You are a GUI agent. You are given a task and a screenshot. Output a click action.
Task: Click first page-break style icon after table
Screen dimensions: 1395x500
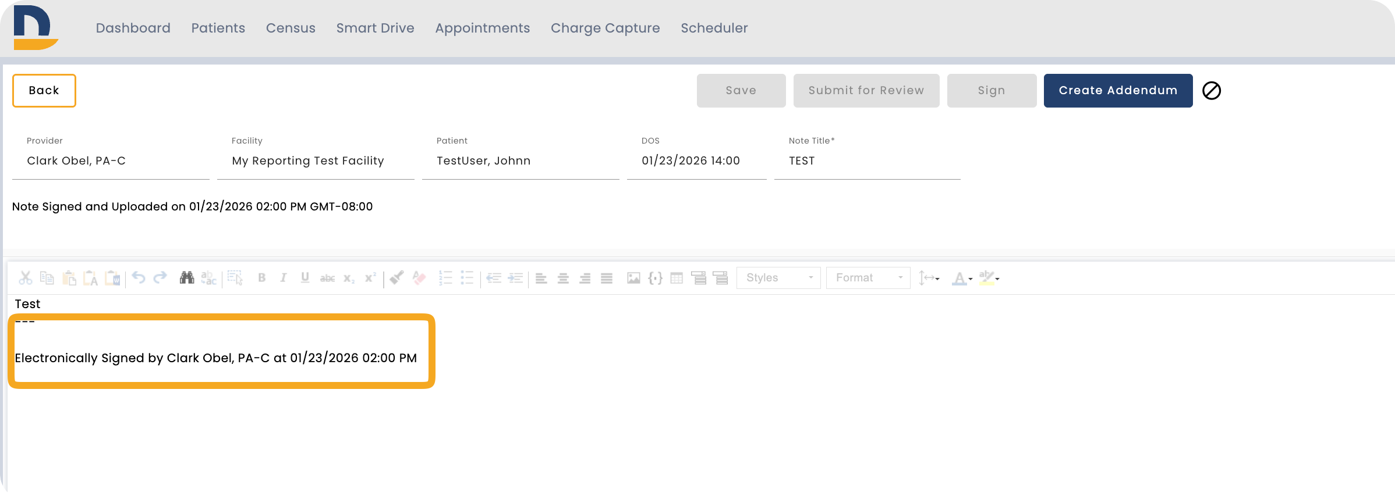(699, 278)
